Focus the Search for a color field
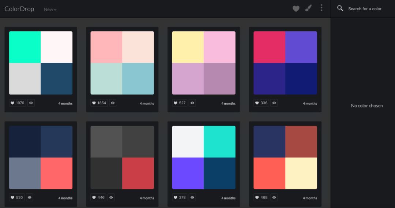This screenshot has width=395, height=208. coord(365,9)
